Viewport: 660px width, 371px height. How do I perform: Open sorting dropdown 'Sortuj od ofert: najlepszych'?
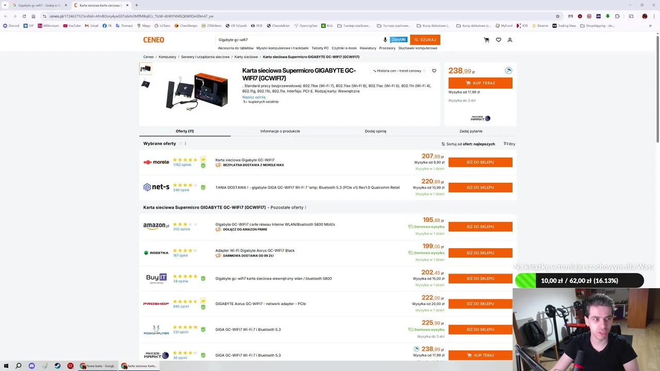[x=468, y=144]
